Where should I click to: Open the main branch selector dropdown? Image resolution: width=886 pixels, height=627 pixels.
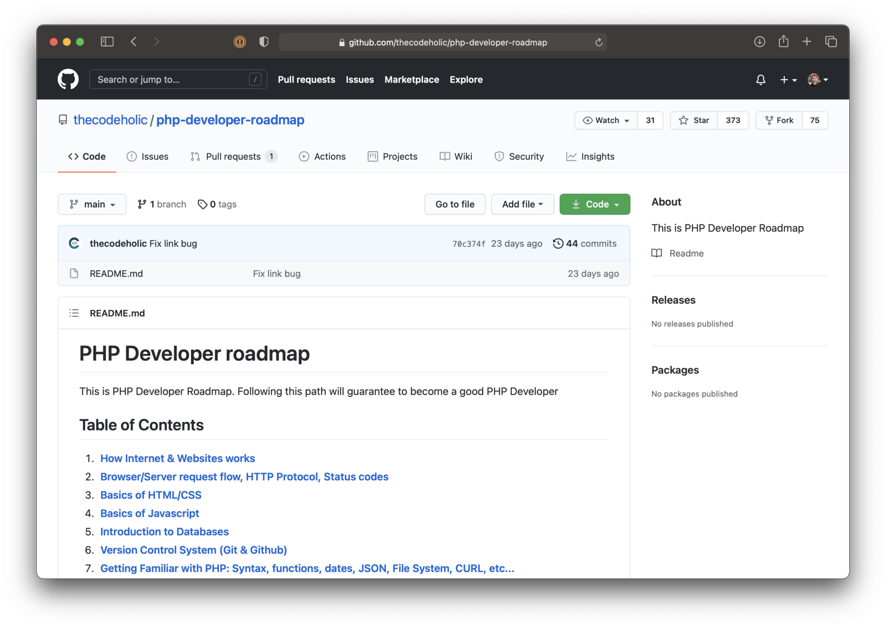point(92,204)
